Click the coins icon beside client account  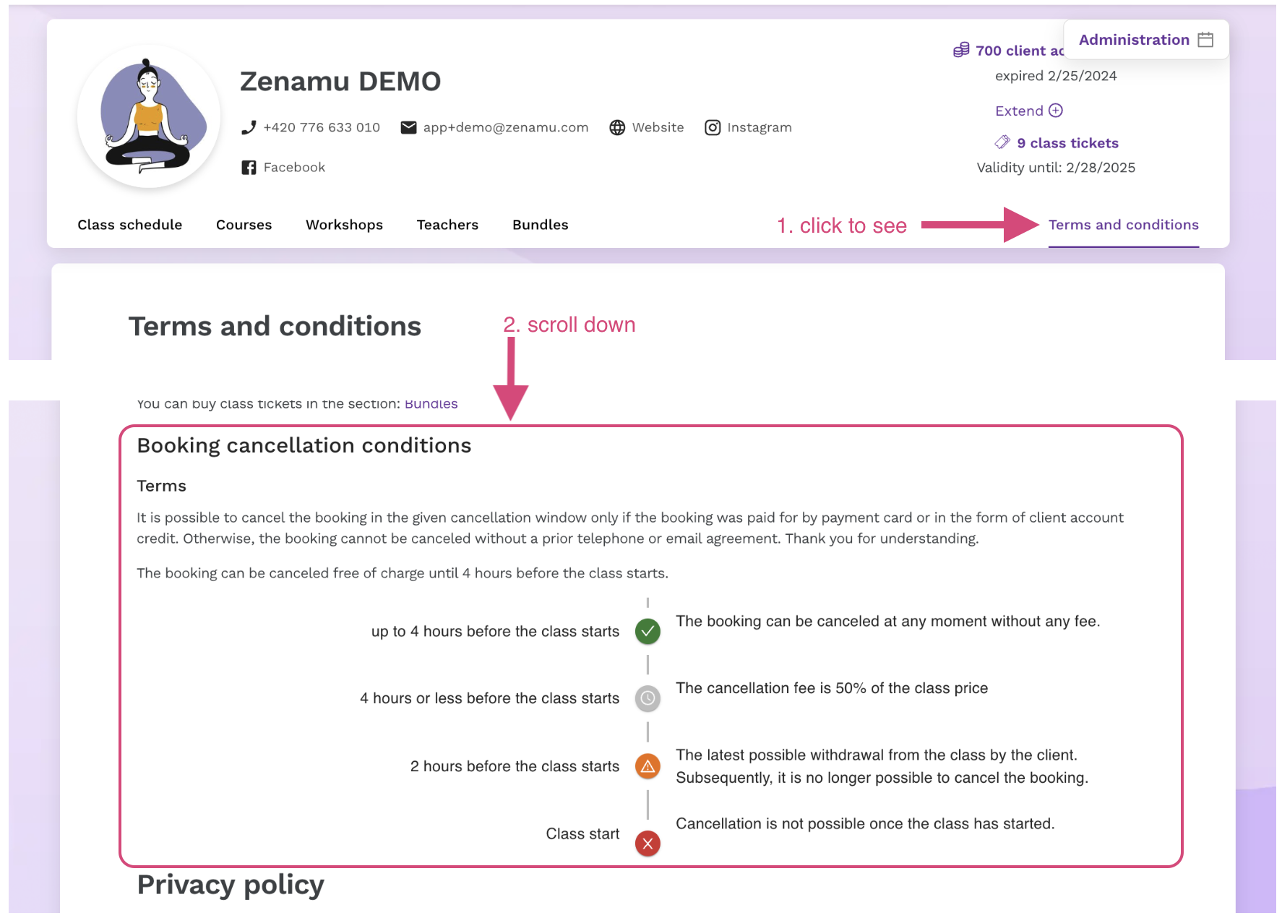click(x=961, y=50)
